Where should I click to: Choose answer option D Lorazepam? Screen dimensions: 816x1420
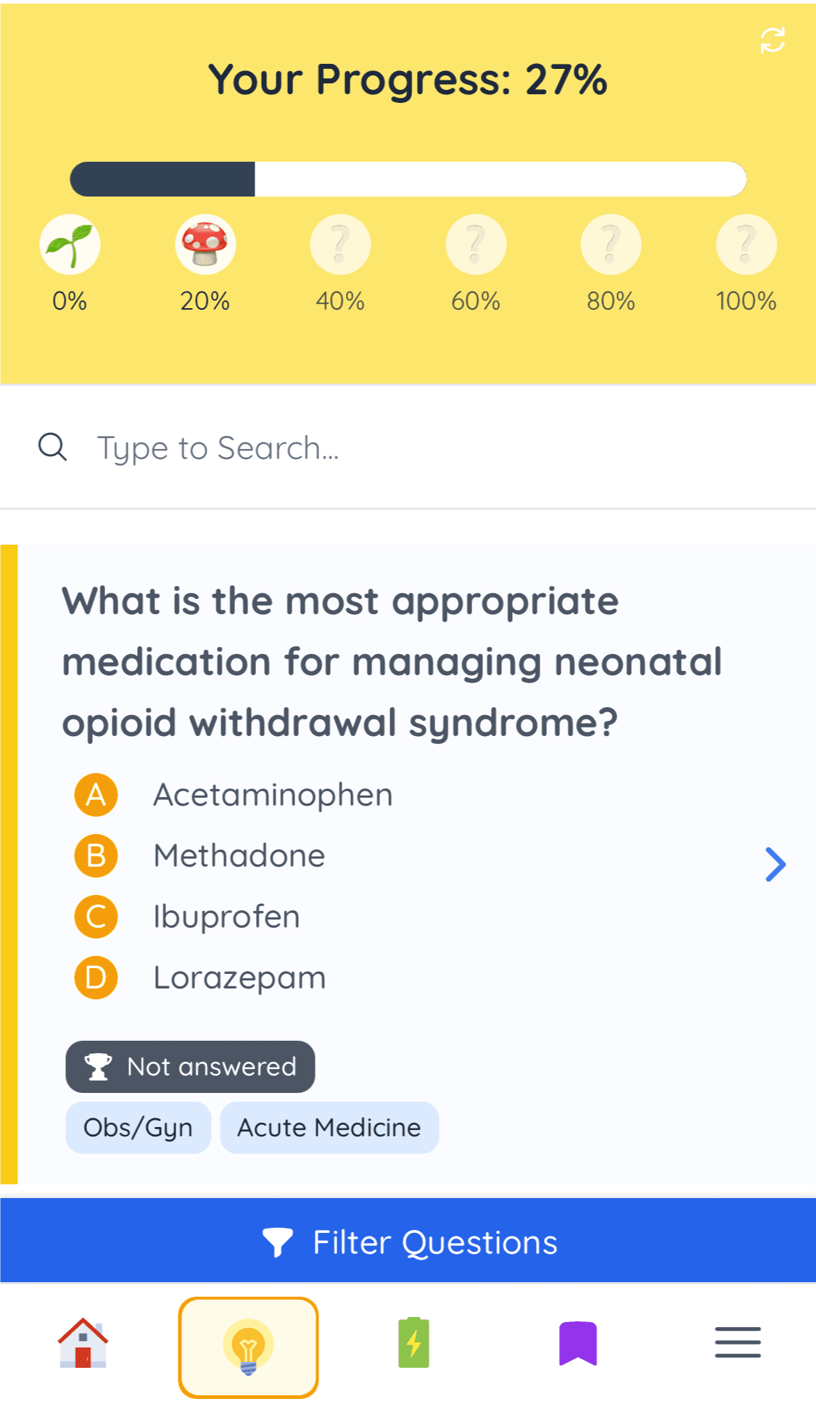[201, 978]
